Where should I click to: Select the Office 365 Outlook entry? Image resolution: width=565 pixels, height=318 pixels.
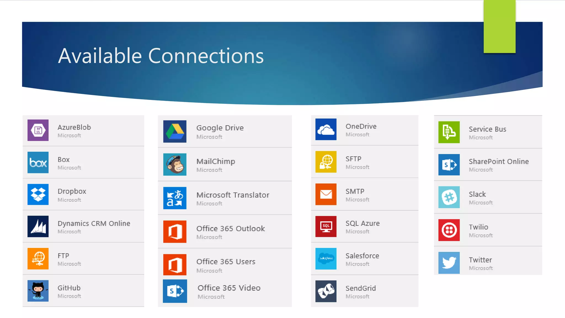tap(230, 229)
